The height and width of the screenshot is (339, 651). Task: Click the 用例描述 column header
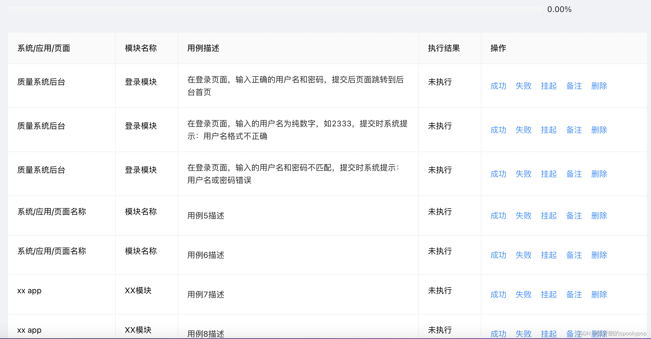[x=203, y=48]
